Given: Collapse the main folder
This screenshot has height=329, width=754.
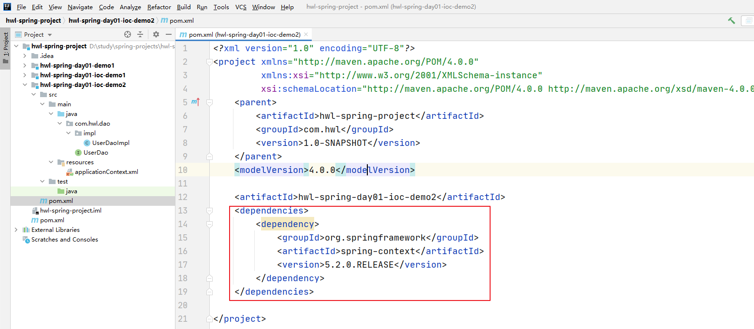Looking at the screenshot, I should 43,104.
